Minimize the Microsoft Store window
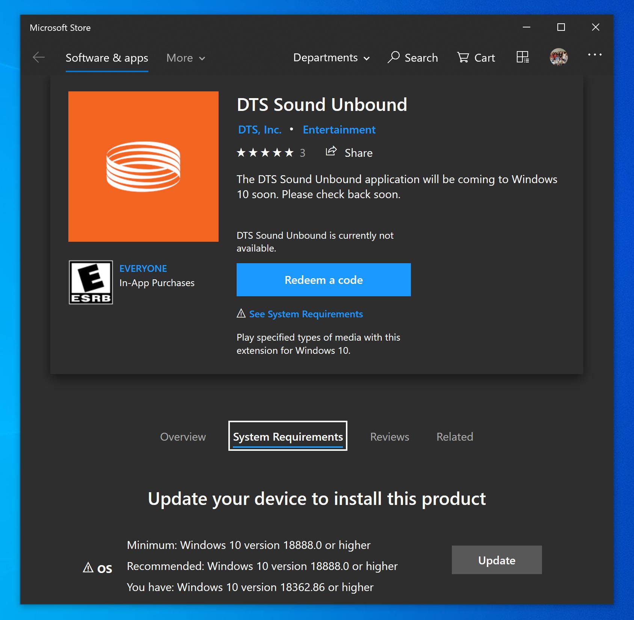Image resolution: width=634 pixels, height=620 pixels. coord(527,27)
